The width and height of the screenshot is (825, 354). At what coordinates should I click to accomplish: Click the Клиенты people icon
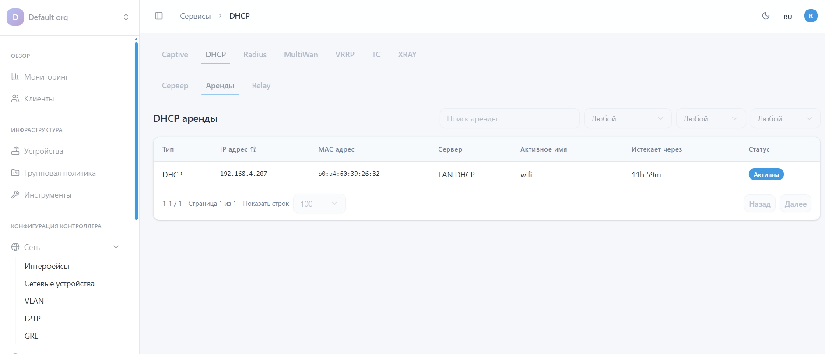15,98
